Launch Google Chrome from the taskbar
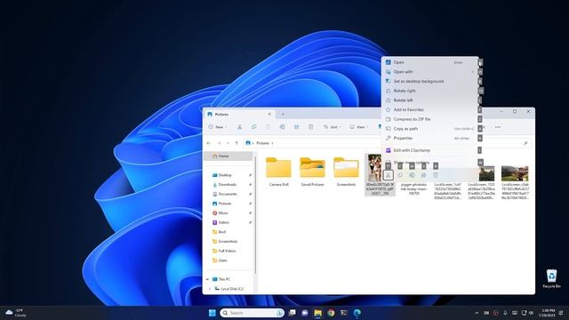The image size is (569, 320). tap(331, 313)
